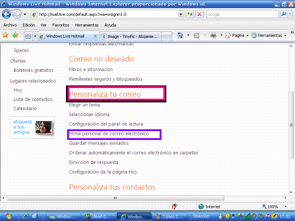Click the zoom magnifier icon in status bar
Image resolution: width=295 pixels, height=221 pixels.
[264, 206]
